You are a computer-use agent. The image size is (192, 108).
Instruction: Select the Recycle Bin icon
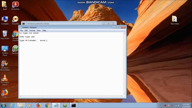click(x=5, y=35)
